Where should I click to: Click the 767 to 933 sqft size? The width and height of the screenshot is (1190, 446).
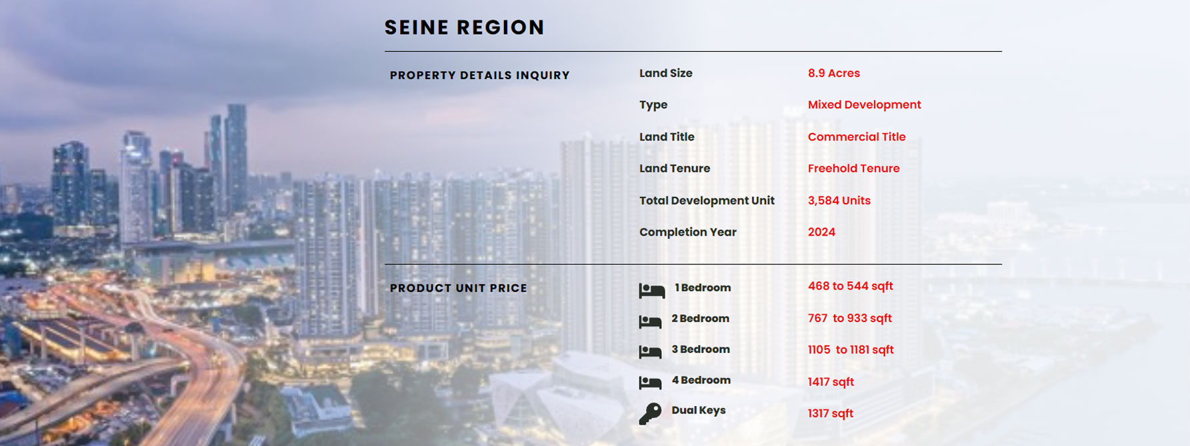[849, 318]
